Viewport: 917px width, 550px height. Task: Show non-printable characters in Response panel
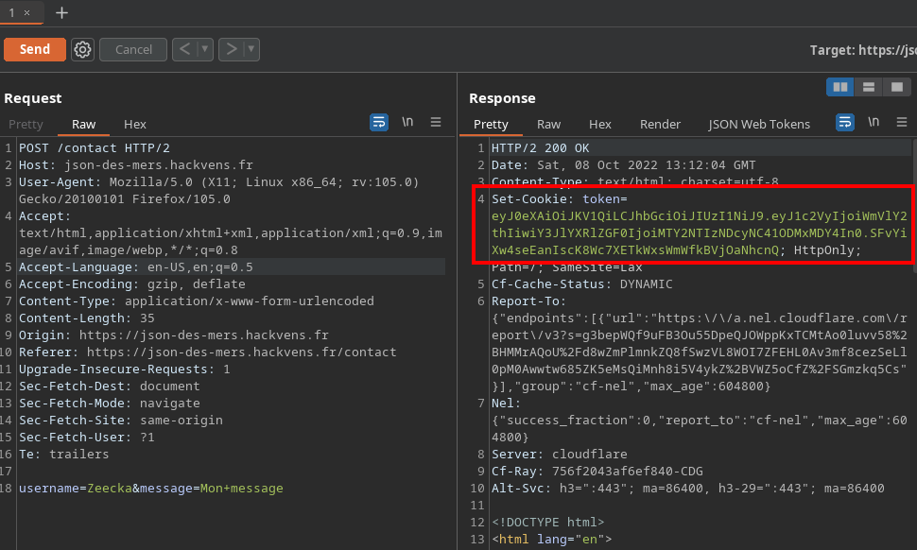click(874, 122)
